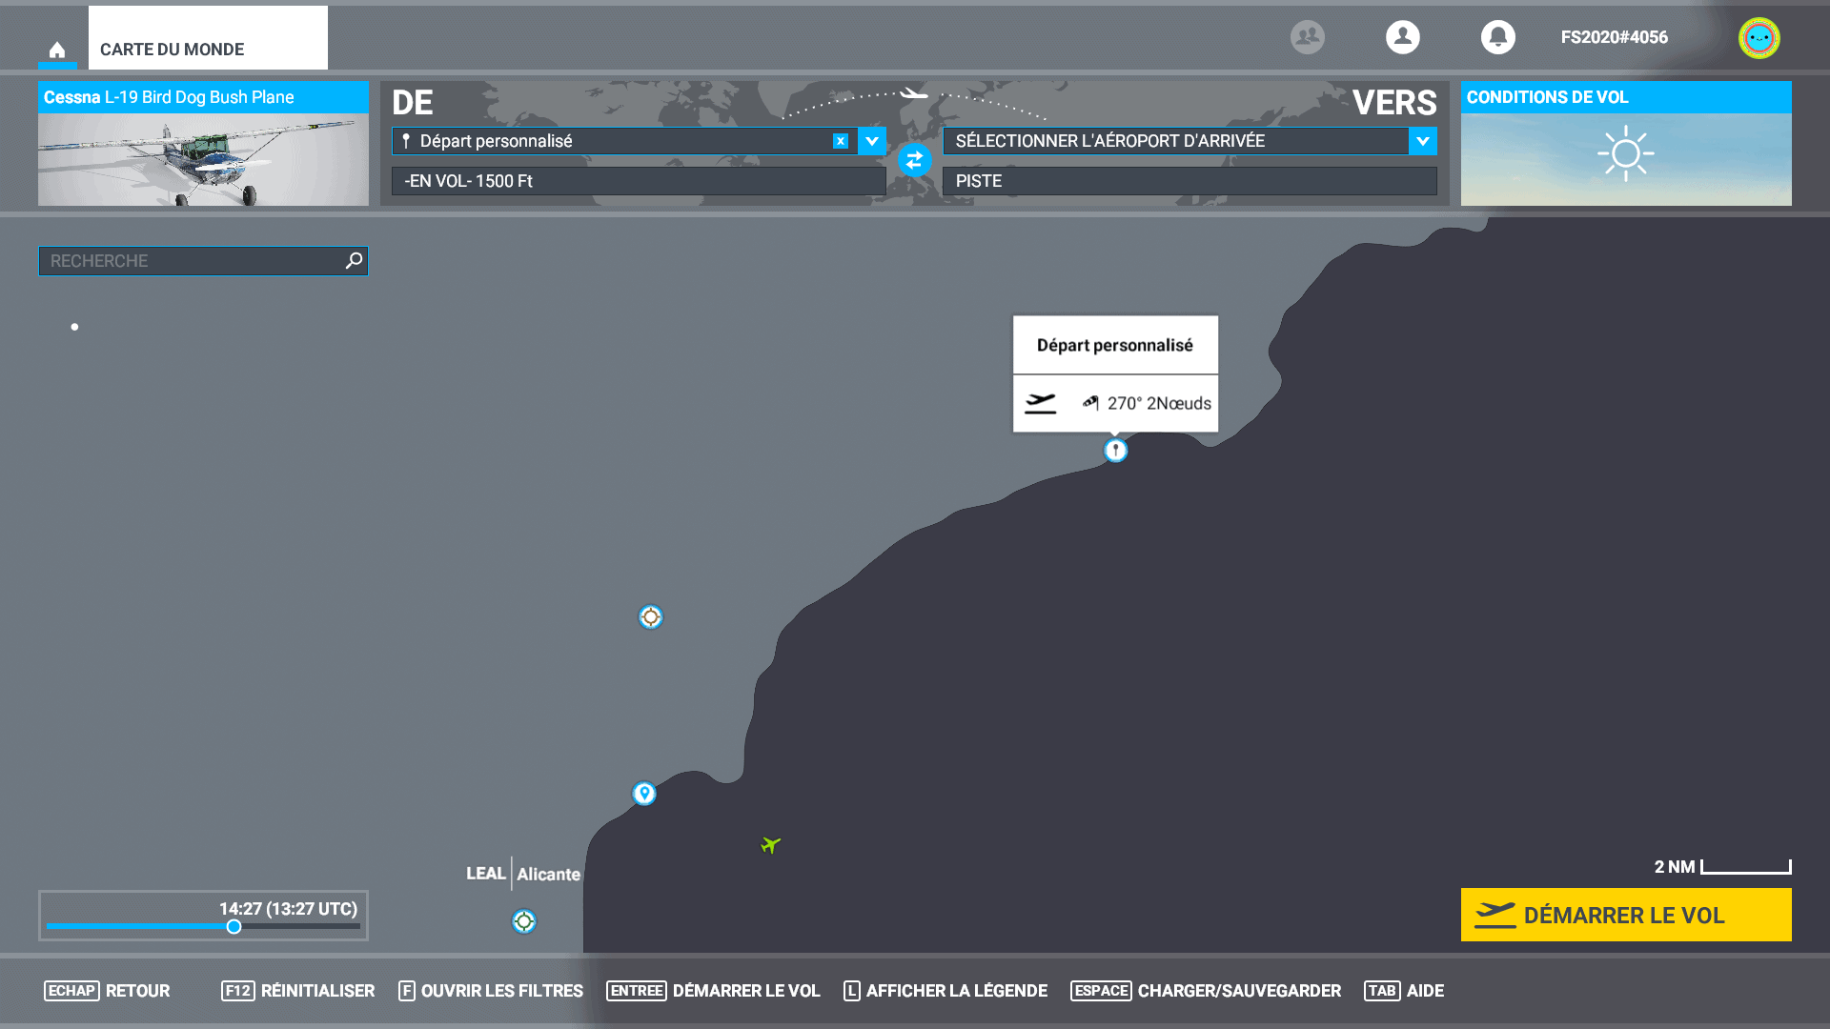Select the custom departure pin on map
The width and height of the screenshot is (1830, 1029).
tap(1115, 451)
